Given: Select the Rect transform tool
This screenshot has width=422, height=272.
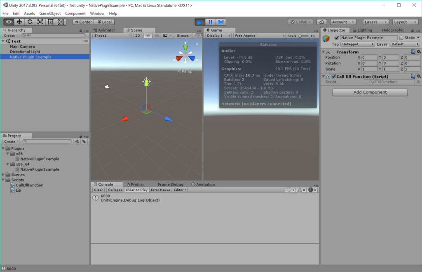Looking at the screenshot, I should [51, 22].
